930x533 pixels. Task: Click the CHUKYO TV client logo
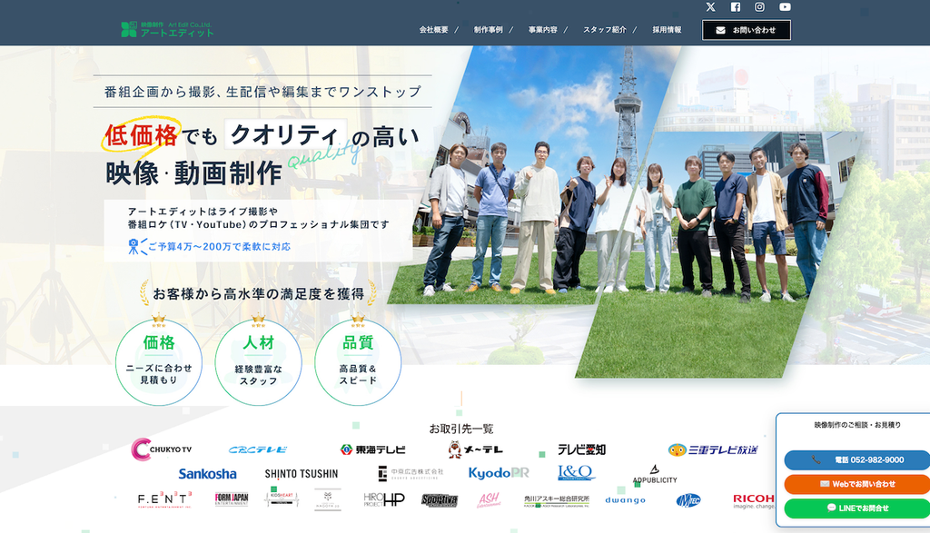[x=162, y=449]
